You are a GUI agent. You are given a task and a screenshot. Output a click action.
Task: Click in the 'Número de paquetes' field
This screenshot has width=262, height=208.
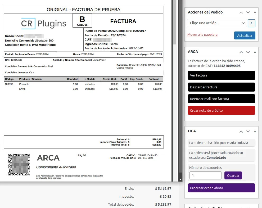point(205,175)
